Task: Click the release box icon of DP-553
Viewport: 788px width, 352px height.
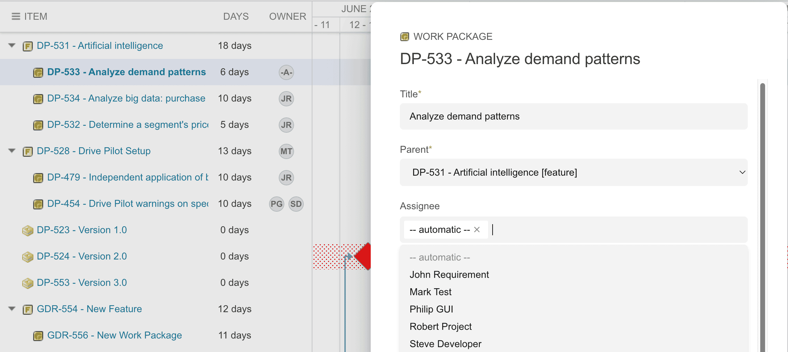Action: [x=28, y=283]
